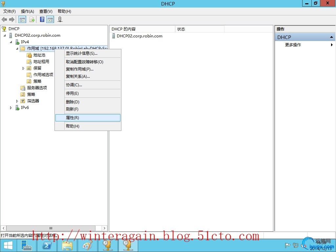336x252 pixels.
Task: Click the network tray icon
Action: (x=296, y=245)
